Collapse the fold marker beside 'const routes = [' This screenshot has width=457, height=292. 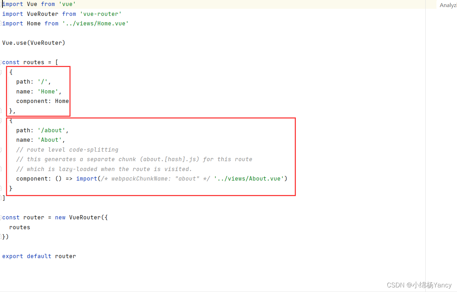pyautogui.click(x=1, y=62)
